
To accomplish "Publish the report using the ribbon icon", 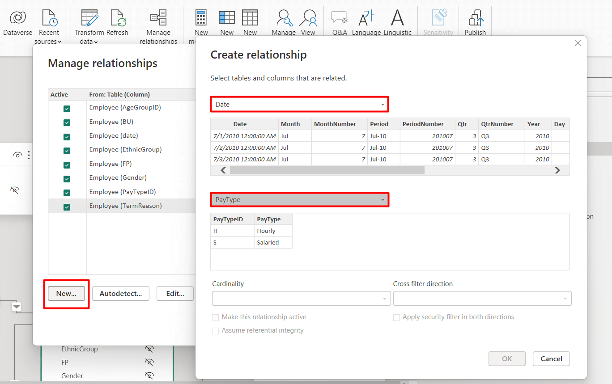I will (475, 18).
